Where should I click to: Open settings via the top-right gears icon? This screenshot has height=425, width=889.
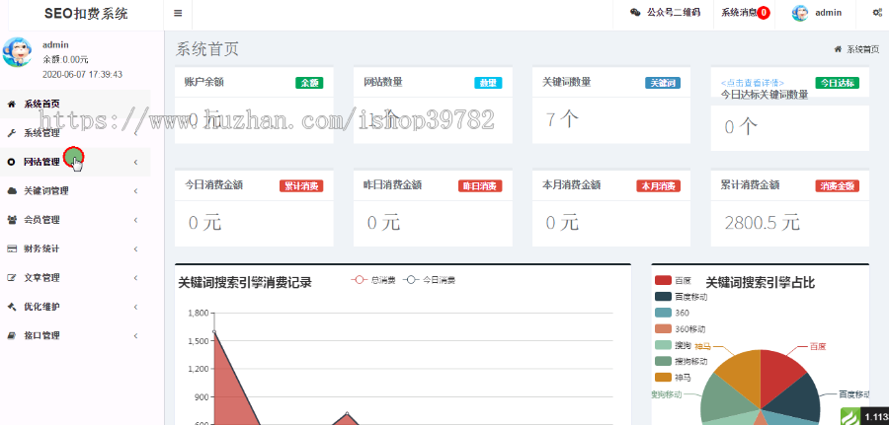pos(876,13)
